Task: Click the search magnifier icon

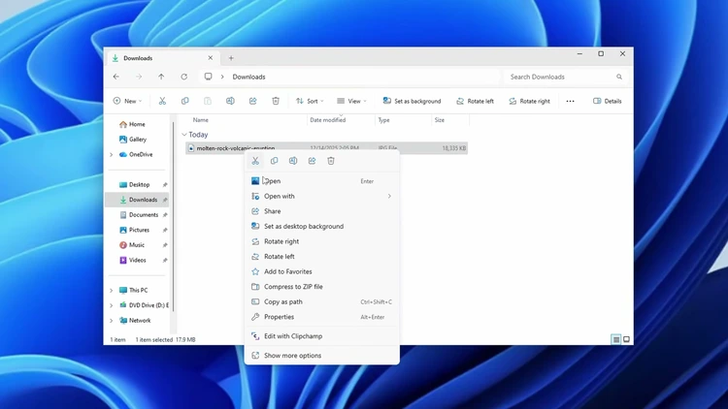Action: (619, 77)
